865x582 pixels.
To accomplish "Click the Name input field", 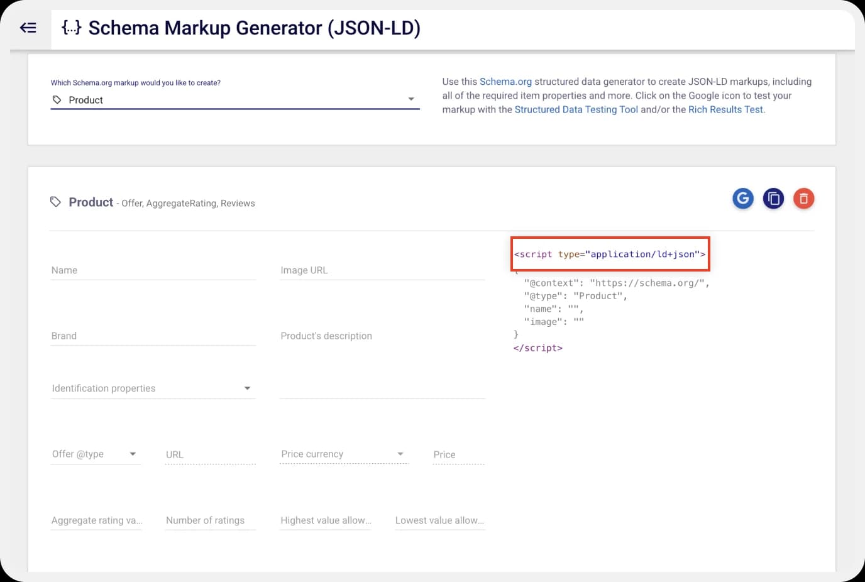I will pos(126,270).
